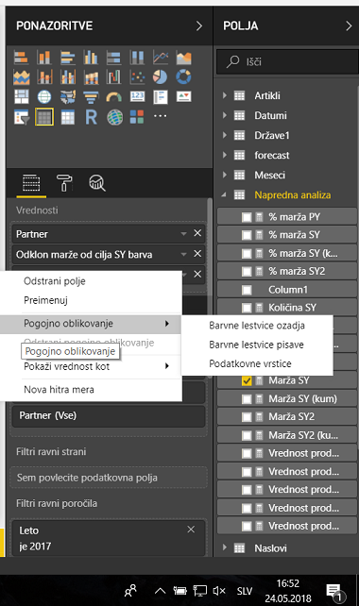
Task: Collapse the Napredna analiza table
Action: [x=224, y=194]
